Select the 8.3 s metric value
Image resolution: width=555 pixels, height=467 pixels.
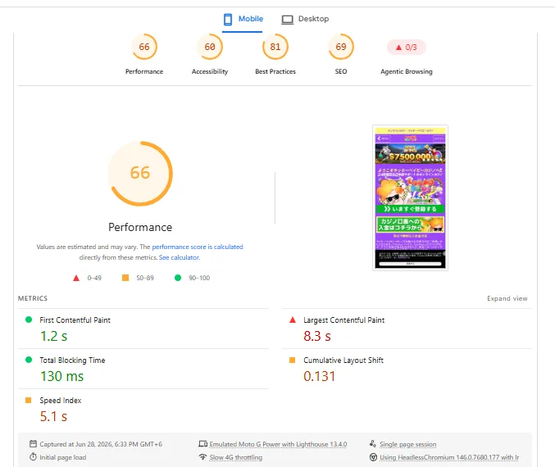(x=317, y=336)
